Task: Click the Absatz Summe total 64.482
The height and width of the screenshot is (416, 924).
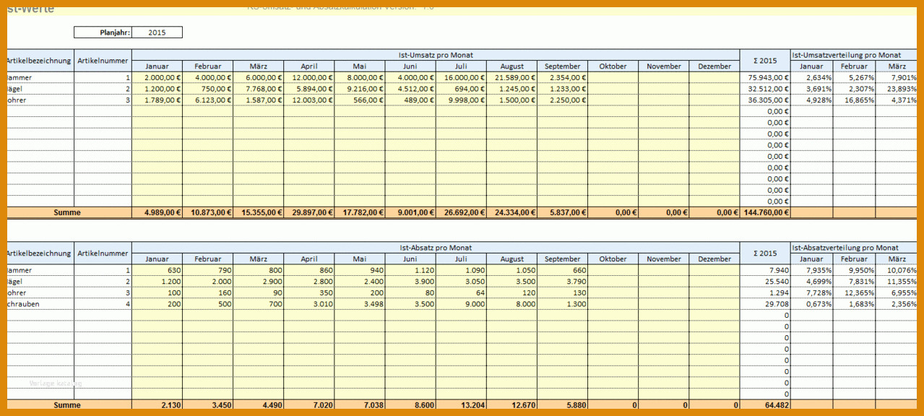Action: pyautogui.click(x=765, y=405)
